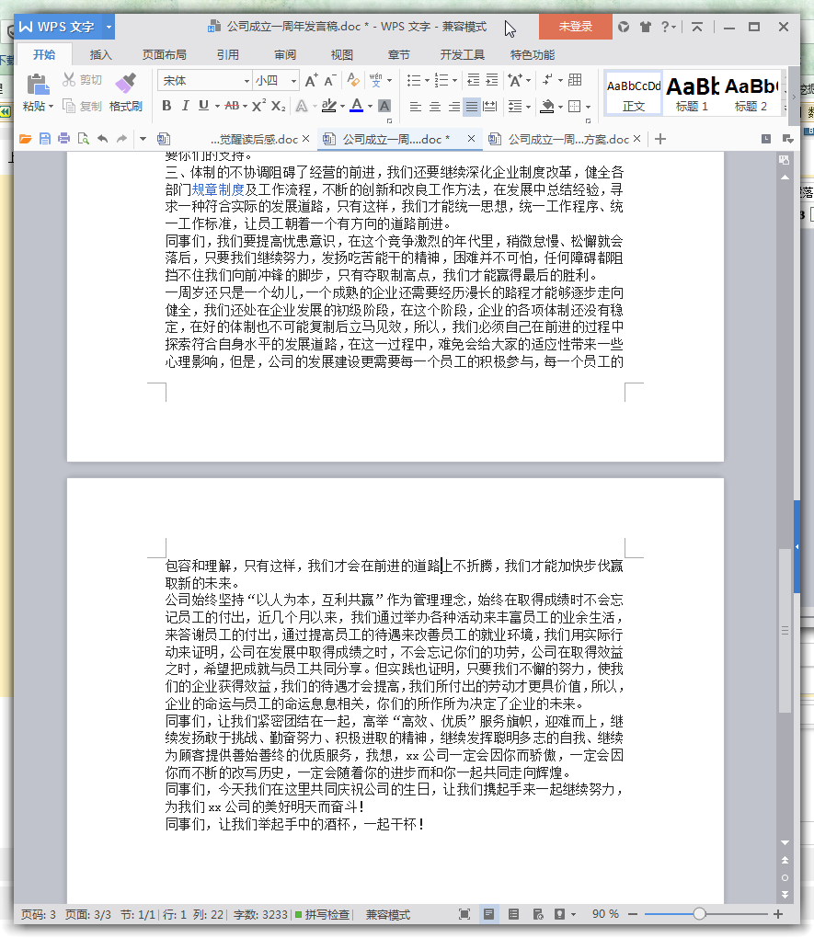Expand the line spacing dropdown arrow

[x=529, y=107]
